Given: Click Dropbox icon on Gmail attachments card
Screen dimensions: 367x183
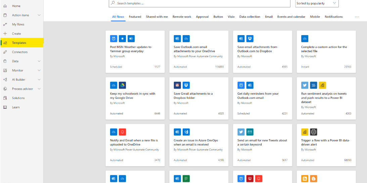Looking at the screenshot, I should (x=186, y=85).
